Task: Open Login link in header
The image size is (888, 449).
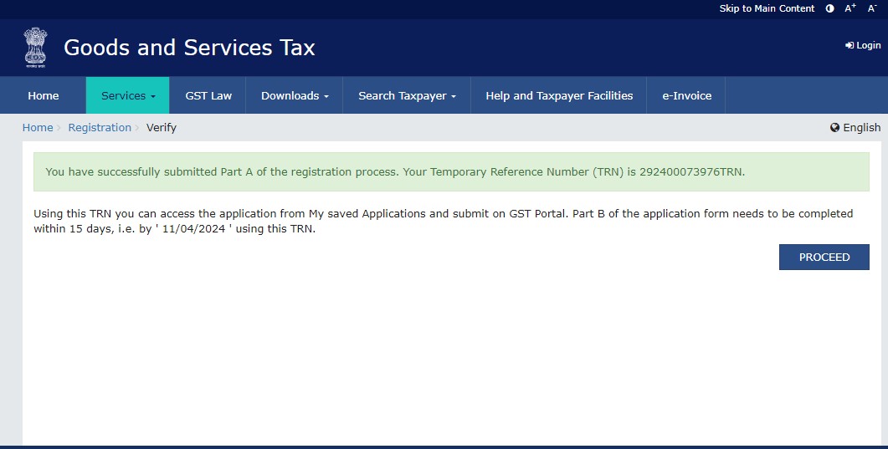Action: tap(863, 45)
